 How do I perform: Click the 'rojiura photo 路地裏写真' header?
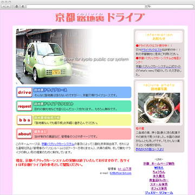pos(159,87)
